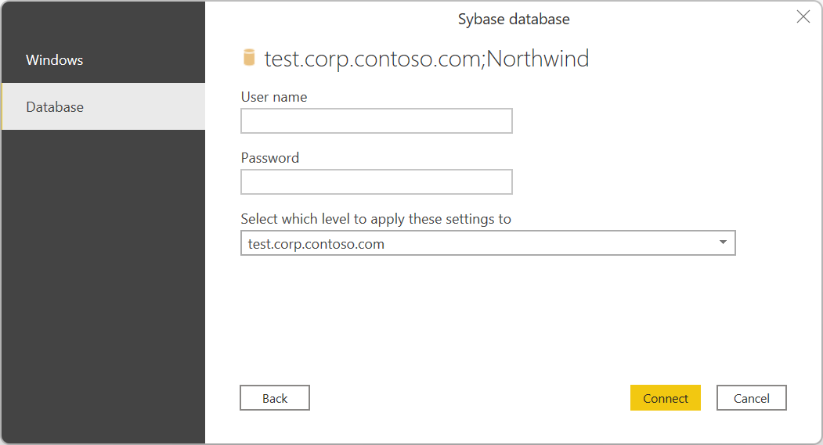This screenshot has height=445, width=823.
Task: Select the Database authentication tab
Action: pos(55,107)
